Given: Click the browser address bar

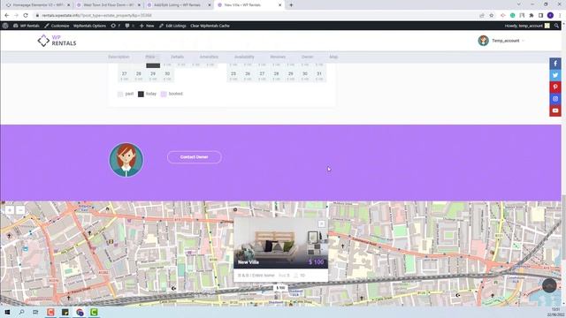Looking at the screenshot, I should (x=253, y=15).
